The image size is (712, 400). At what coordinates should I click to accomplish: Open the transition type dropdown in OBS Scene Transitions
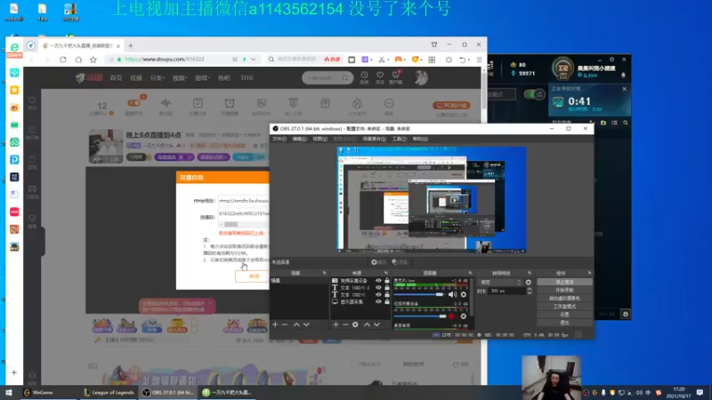point(500,282)
